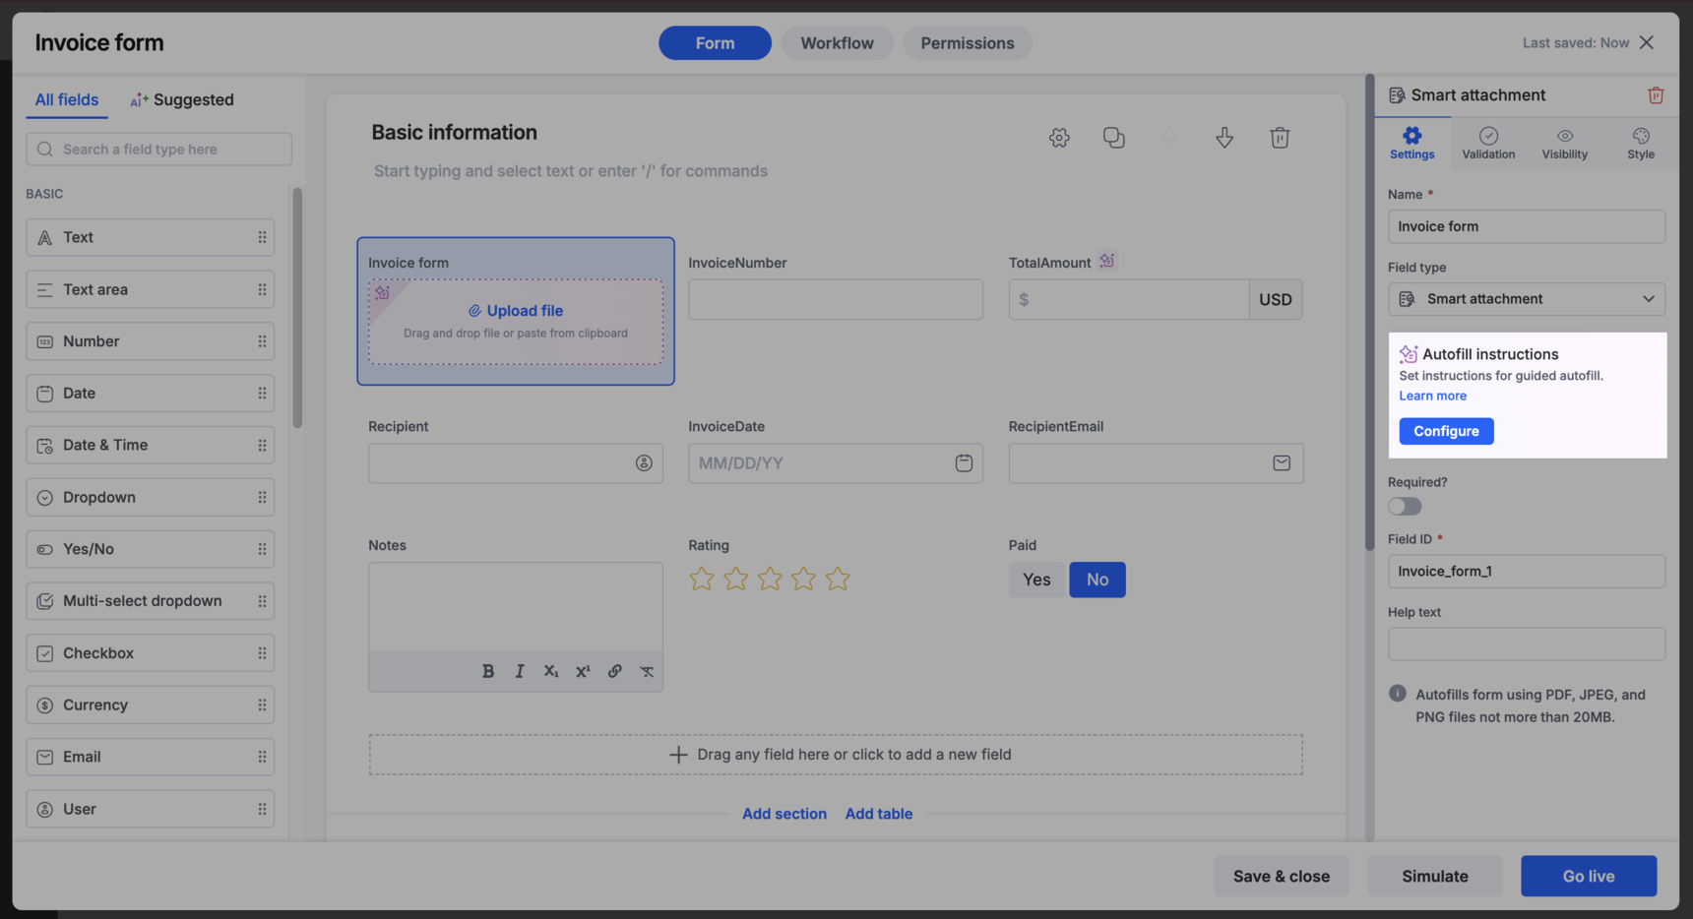
Task: Click the Simulate button
Action: [x=1435, y=876]
